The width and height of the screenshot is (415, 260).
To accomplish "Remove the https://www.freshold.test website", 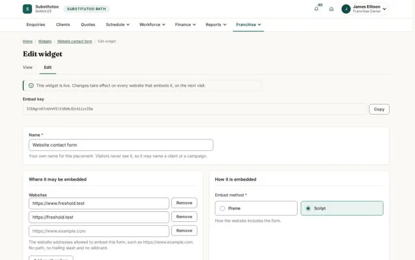I will point(184,203).
